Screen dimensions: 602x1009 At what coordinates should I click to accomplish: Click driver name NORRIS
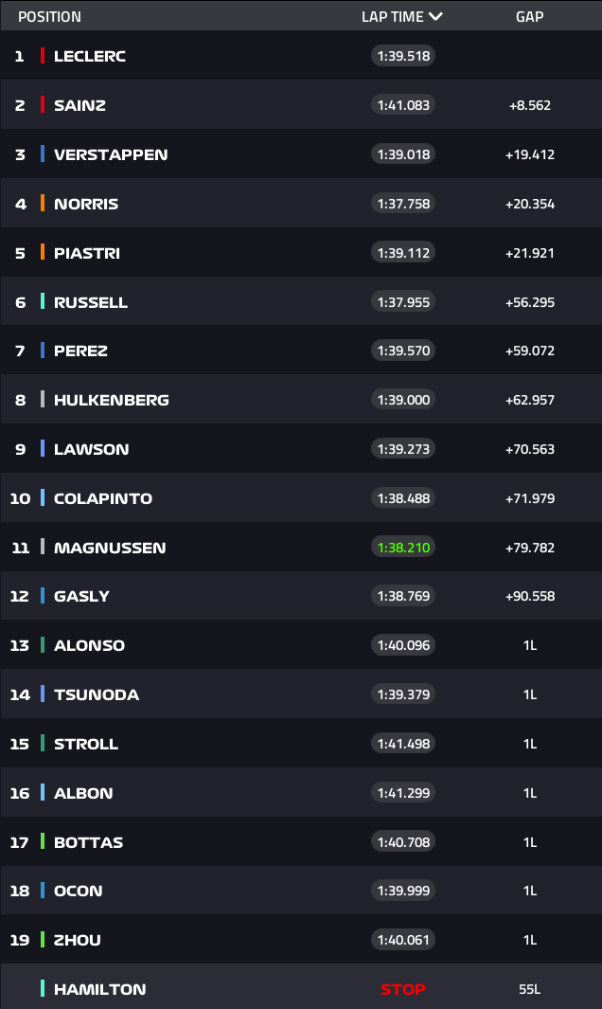pyautogui.click(x=86, y=204)
